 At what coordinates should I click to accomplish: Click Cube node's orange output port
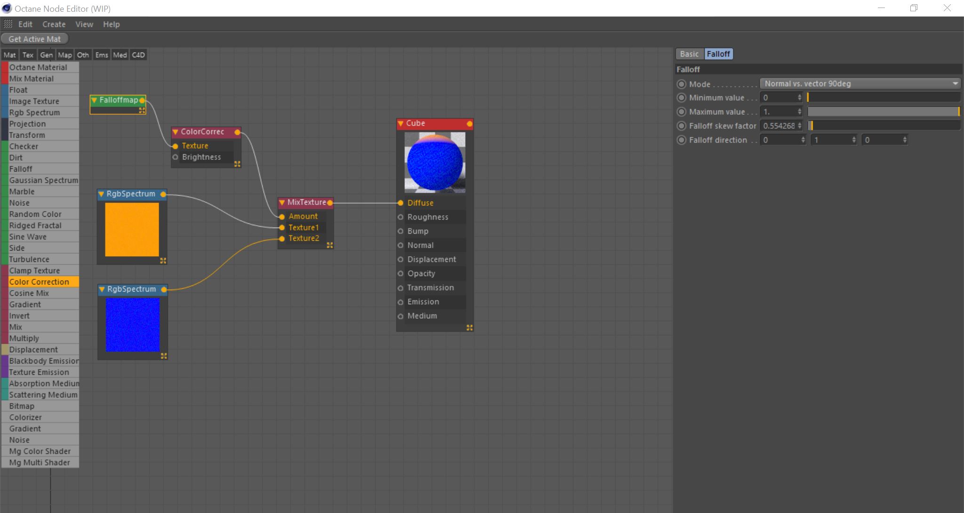coord(469,124)
